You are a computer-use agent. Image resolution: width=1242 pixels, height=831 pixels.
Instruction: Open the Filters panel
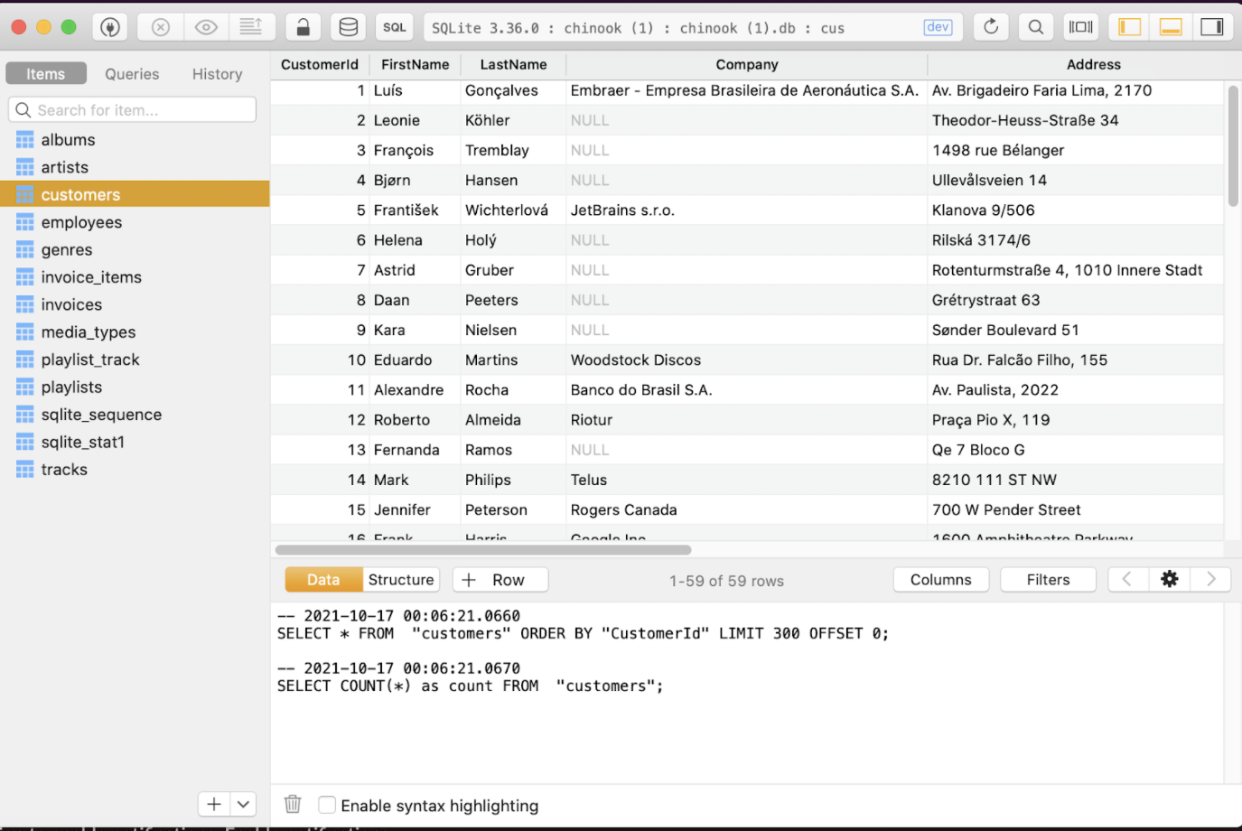(1047, 579)
